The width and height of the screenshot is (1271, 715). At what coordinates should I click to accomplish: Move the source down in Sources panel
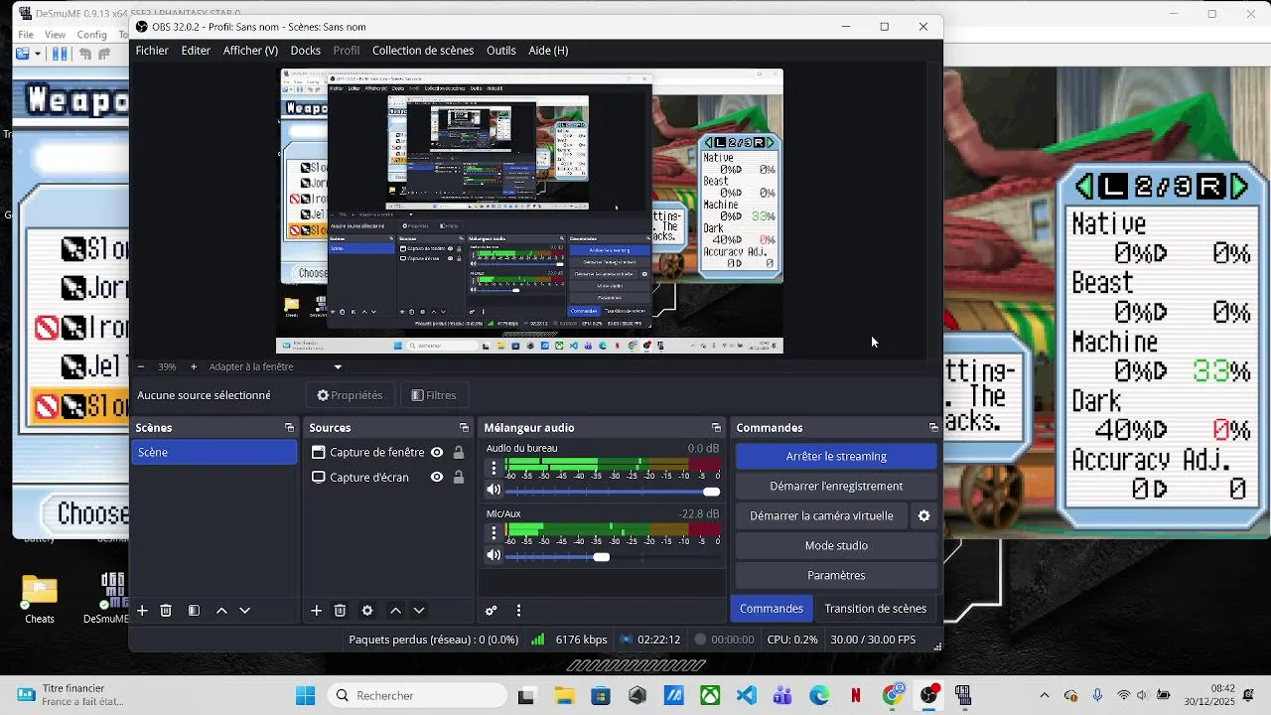click(419, 611)
